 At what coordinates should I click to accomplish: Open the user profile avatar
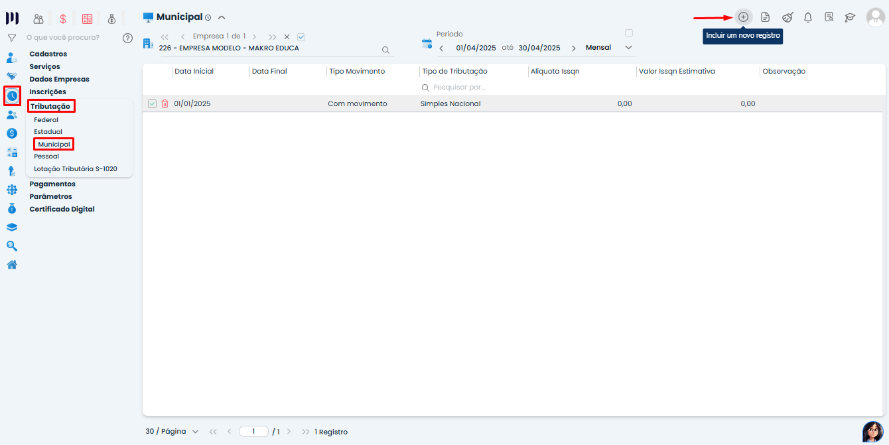tap(875, 17)
